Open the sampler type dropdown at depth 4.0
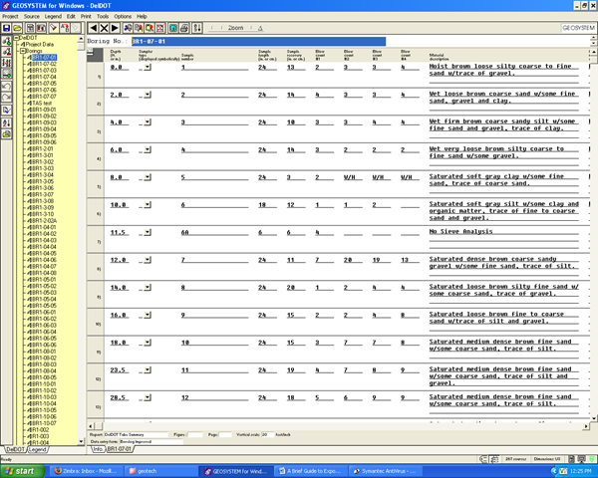The height and width of the screenshot is (478, 598). pyautogui.click(x=148, y=121)
